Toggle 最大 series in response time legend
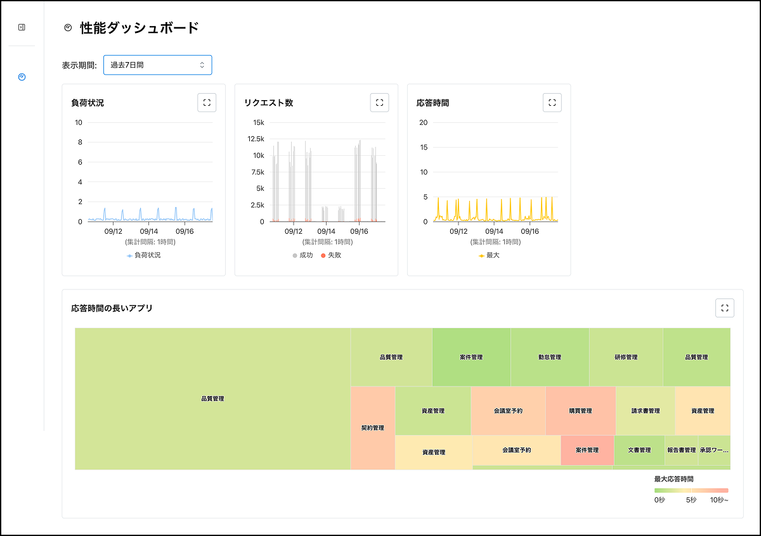 coord(489,255)
